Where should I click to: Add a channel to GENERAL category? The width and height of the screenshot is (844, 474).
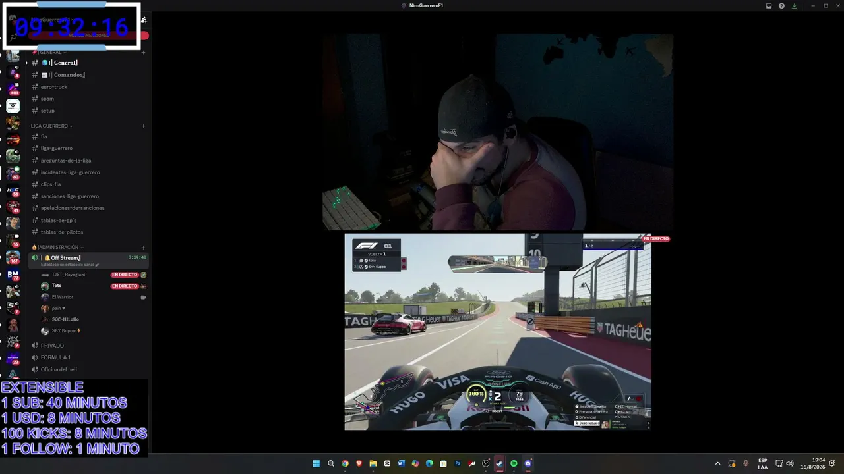click(x=143, y=52)
